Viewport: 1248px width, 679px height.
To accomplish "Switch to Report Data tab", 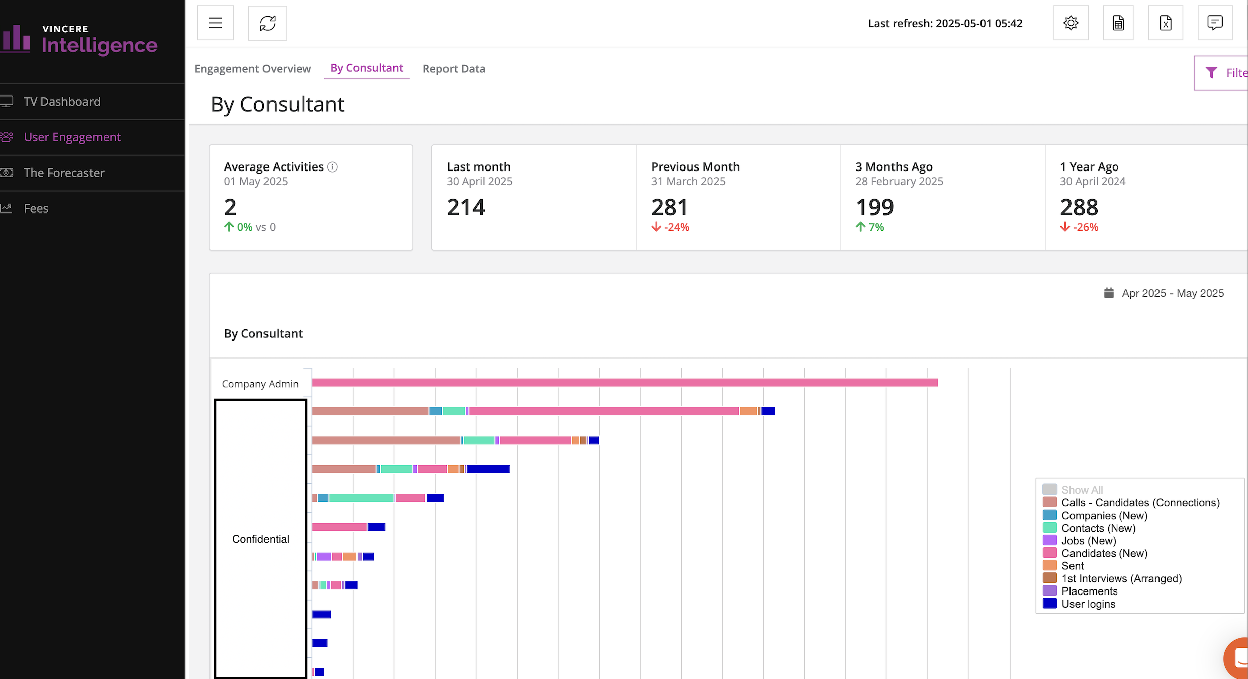I will (454, 69).
